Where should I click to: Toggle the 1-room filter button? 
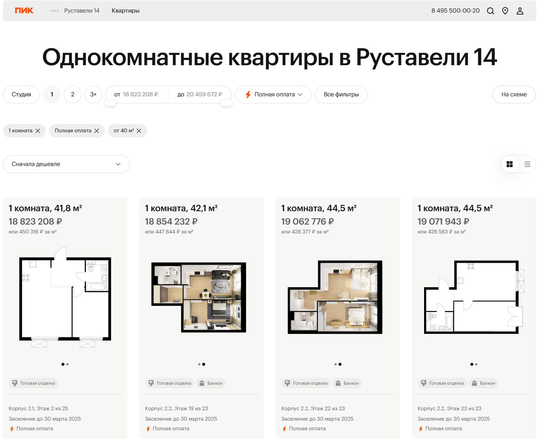tap(52, 94)
